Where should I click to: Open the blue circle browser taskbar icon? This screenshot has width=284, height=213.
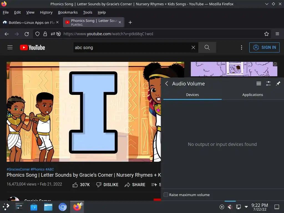63,207
